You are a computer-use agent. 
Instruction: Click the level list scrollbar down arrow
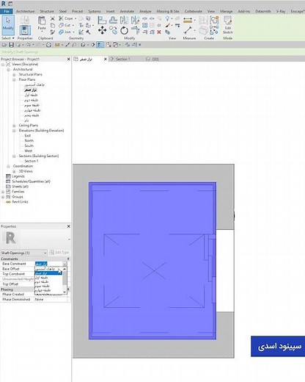(x=65, y=292)
